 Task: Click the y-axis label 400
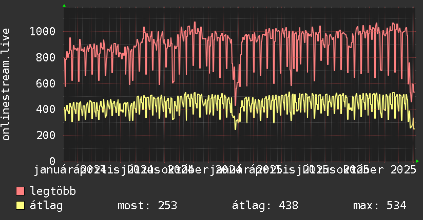(46, 109)
